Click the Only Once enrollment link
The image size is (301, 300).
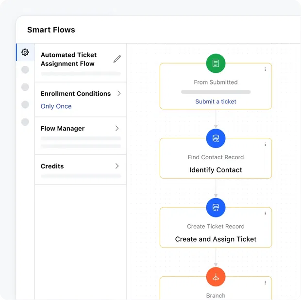56,106
